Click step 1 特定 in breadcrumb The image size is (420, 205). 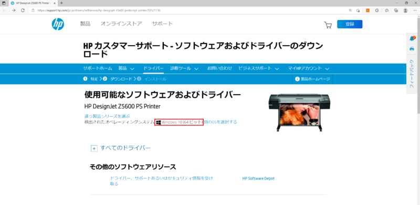(90, 79)
